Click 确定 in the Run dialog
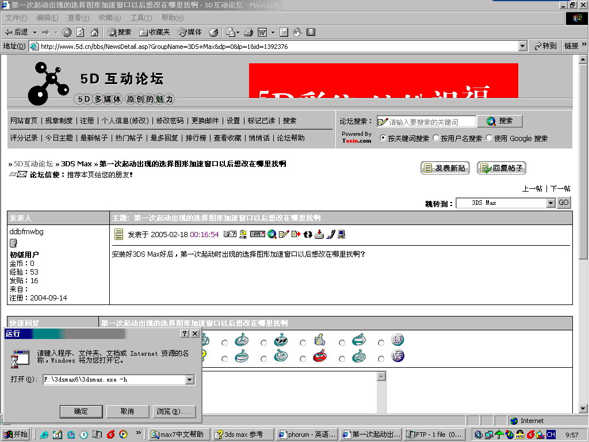589x442 pixels. pos(81,411)
